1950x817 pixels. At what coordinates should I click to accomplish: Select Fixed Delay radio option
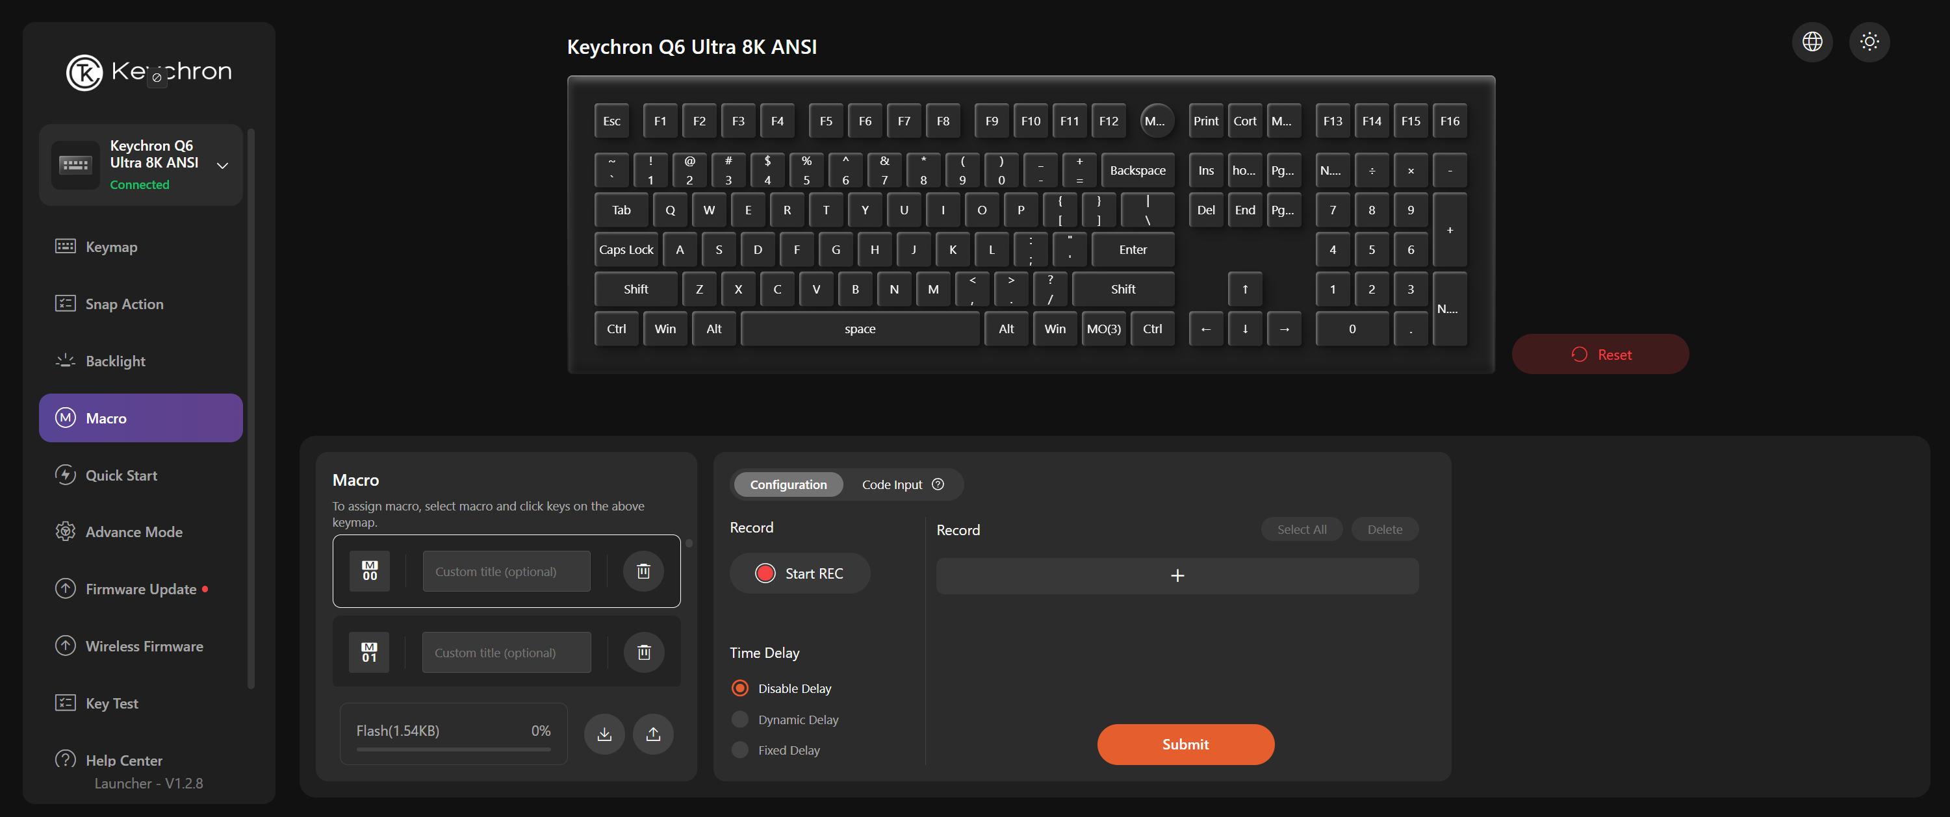[x=739, y=749]
